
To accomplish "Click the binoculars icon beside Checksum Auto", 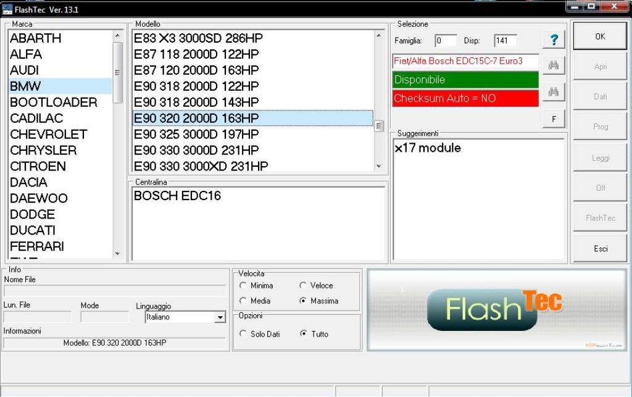I will click(x=554, y=92).
